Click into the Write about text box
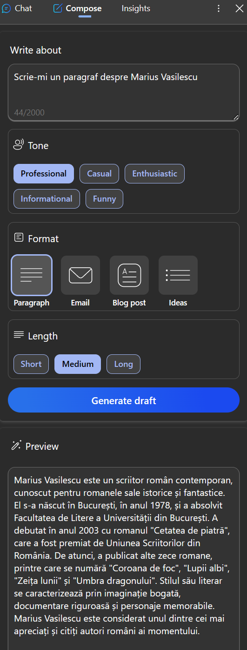This screenshot has width=247, height=650. point(124,93)
